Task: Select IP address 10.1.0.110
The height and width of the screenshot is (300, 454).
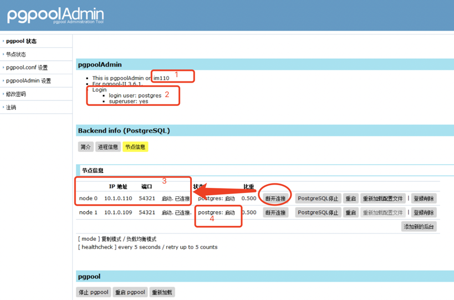Action: click(118, 199)
